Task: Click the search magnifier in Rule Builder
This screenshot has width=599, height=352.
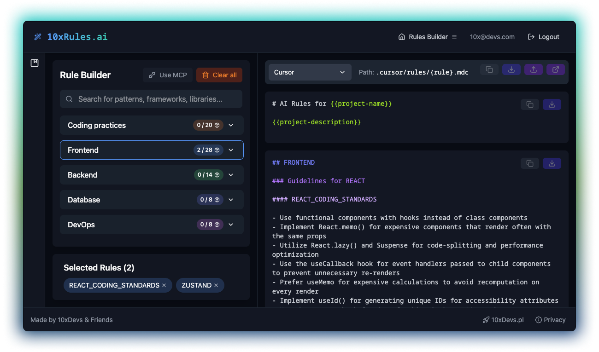Action: tap(69, 99)
